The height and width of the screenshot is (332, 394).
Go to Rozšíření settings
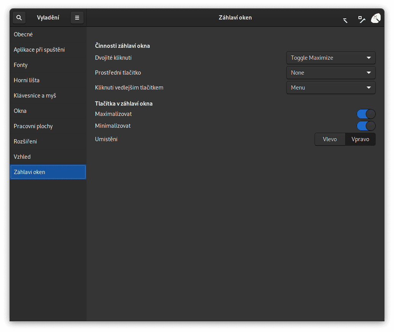48,142
